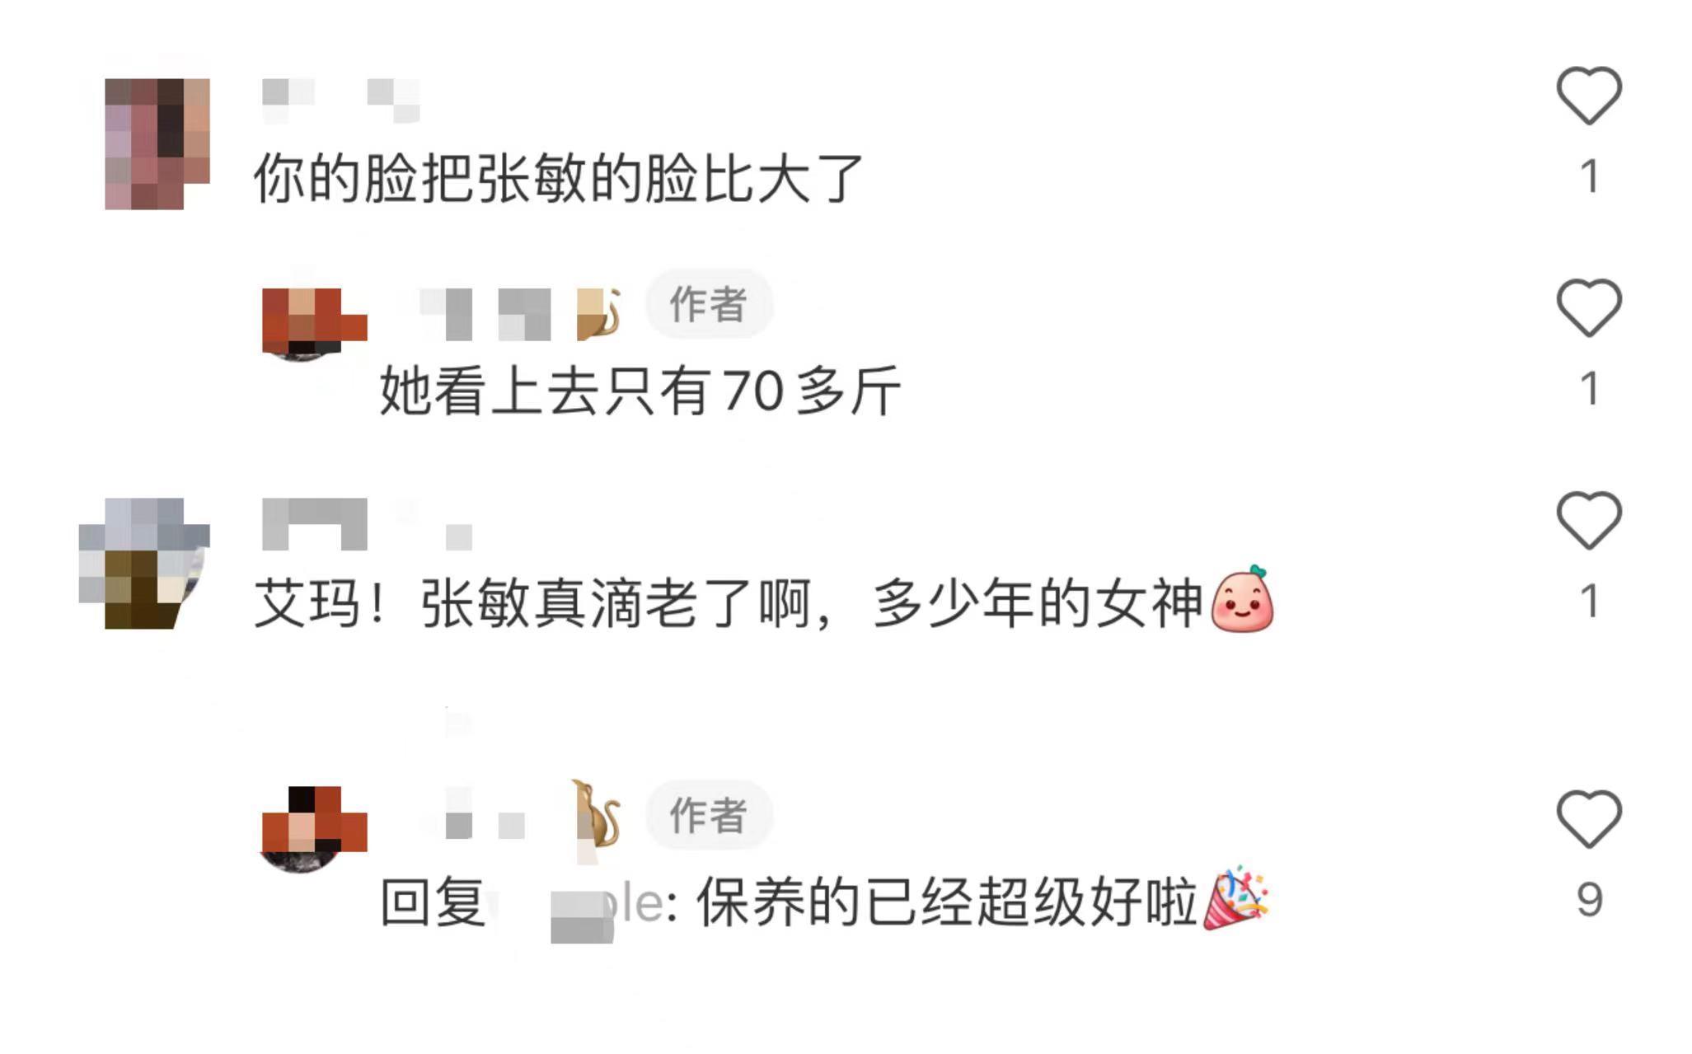Like the comment about 张敏的脸比大了

click(1588, 96)
